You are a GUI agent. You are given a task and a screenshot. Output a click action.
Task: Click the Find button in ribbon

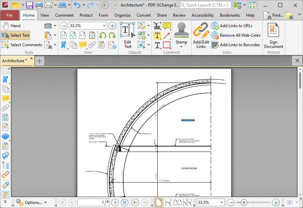click(273, 15)
